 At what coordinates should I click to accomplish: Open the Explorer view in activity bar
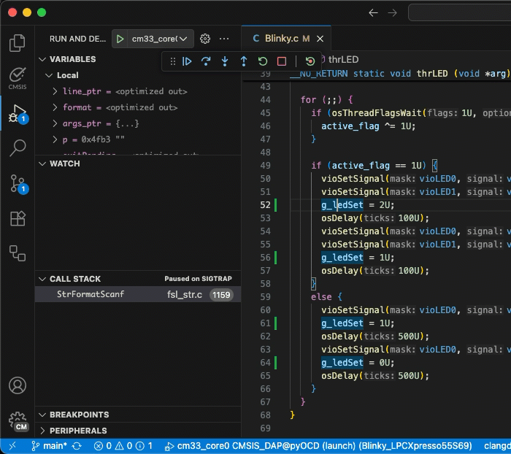pos(18,42)
